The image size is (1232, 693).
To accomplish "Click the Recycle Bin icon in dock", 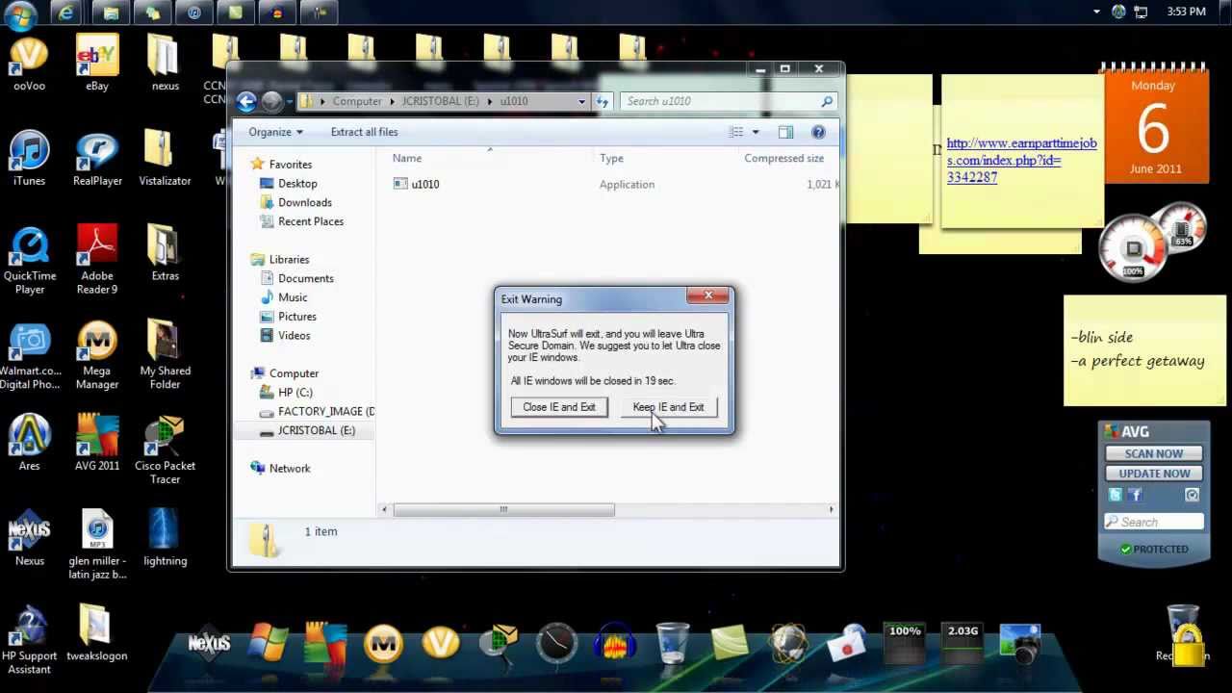I will [x=672, y=644].
